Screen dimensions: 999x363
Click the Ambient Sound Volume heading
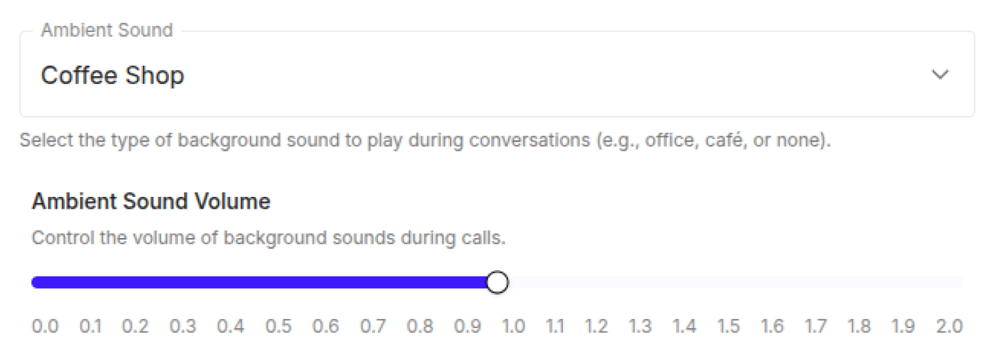(151, 202)
